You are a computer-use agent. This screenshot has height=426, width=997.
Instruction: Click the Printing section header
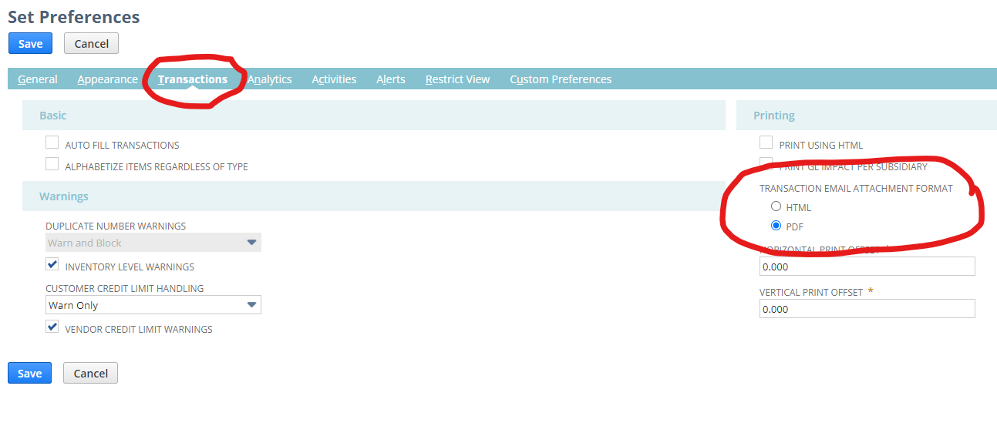point(867,116)
